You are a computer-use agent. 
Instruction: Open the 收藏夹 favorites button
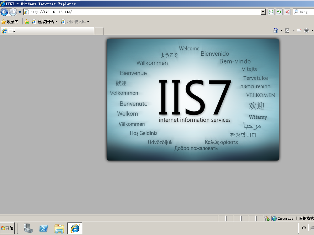[x=10, y=22]
